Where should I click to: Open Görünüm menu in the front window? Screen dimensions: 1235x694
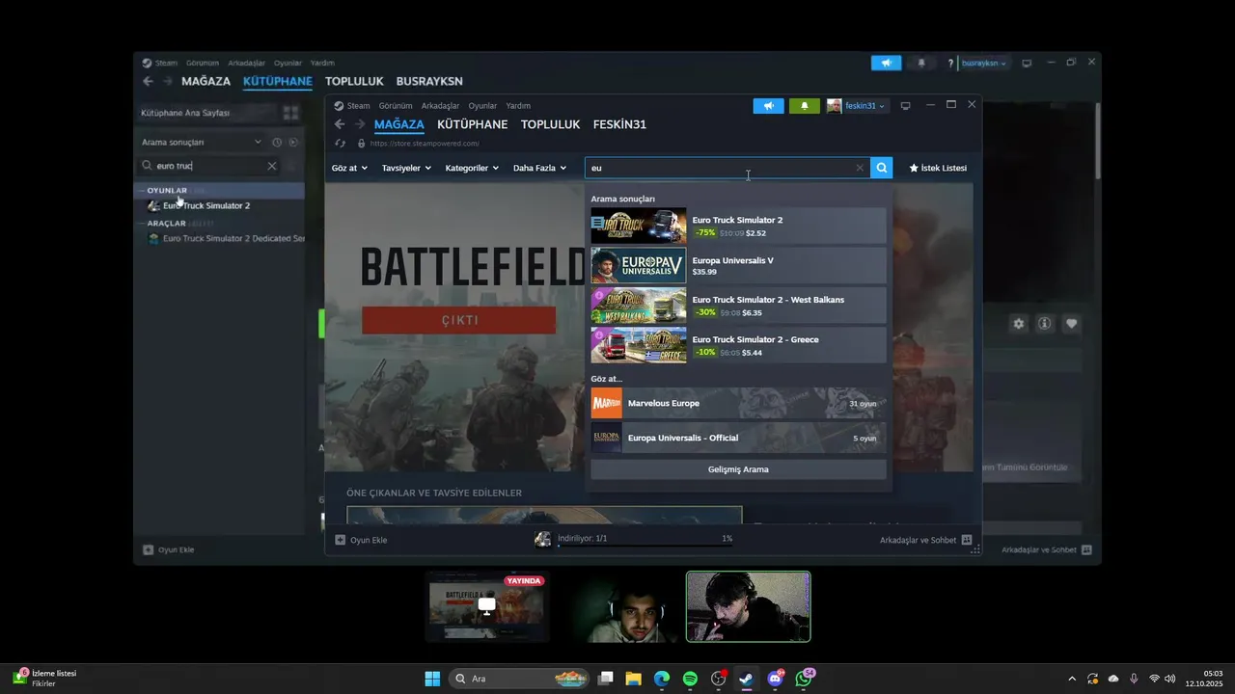396,106
